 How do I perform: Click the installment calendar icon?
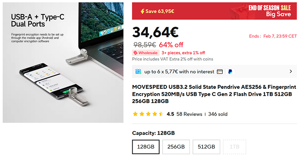point(138,71)
